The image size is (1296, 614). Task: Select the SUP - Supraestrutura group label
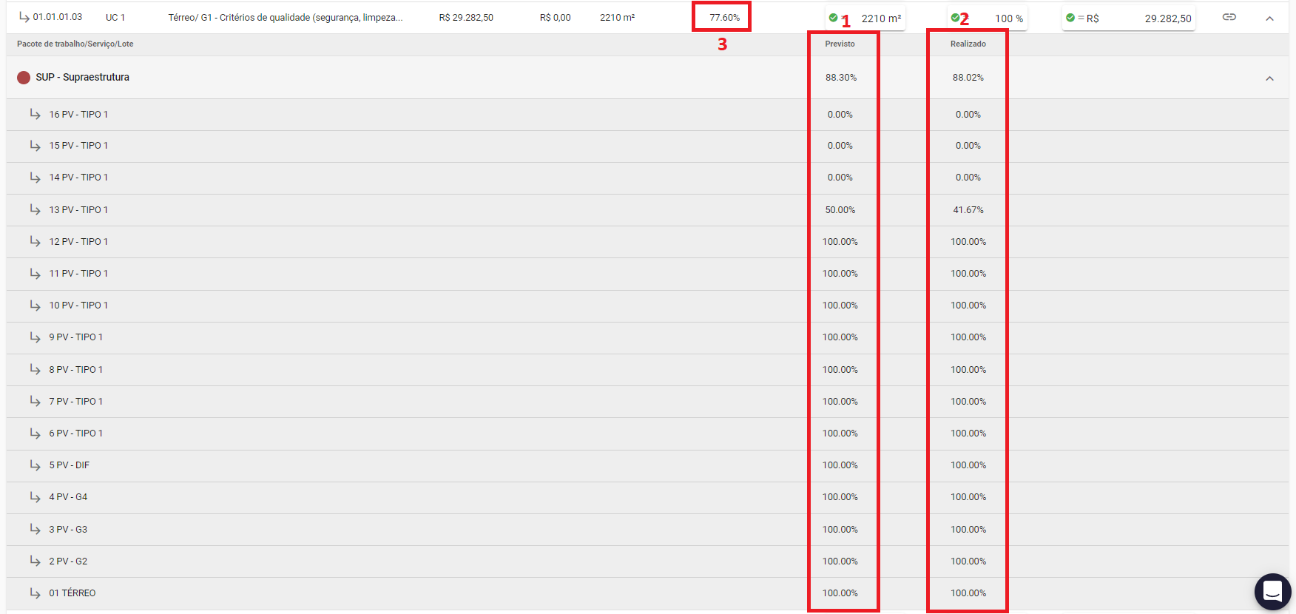[82, 77]
